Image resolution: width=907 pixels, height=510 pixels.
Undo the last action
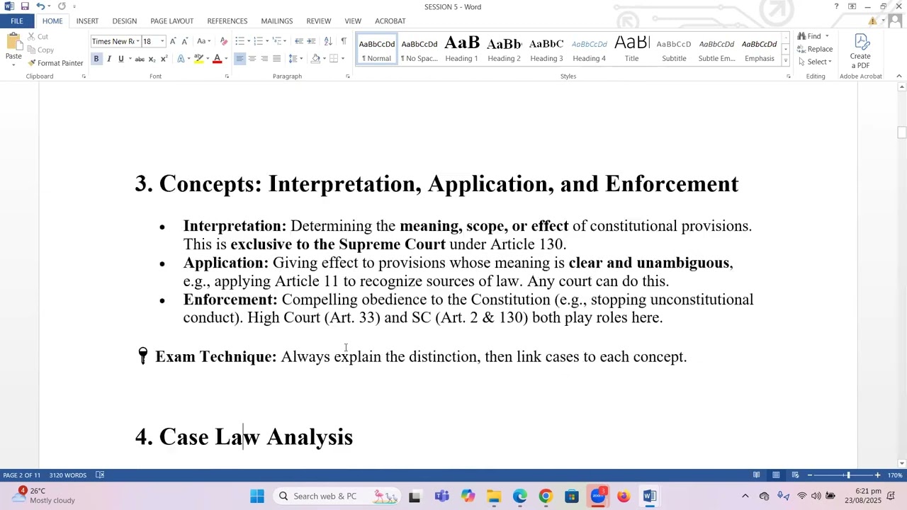(40, 6)
